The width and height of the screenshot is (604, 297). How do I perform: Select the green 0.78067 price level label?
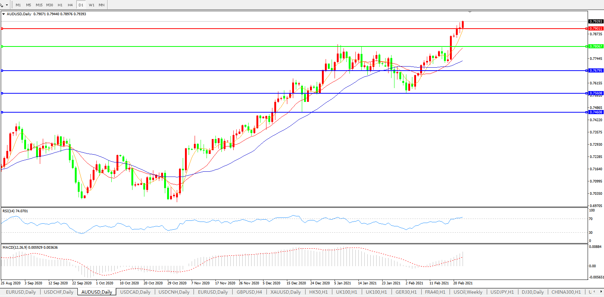click(596, 46)
